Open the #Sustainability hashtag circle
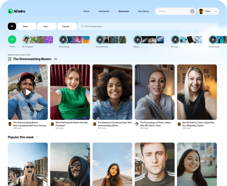The width and height of the screenshot is (227, 186). (100, 39)
